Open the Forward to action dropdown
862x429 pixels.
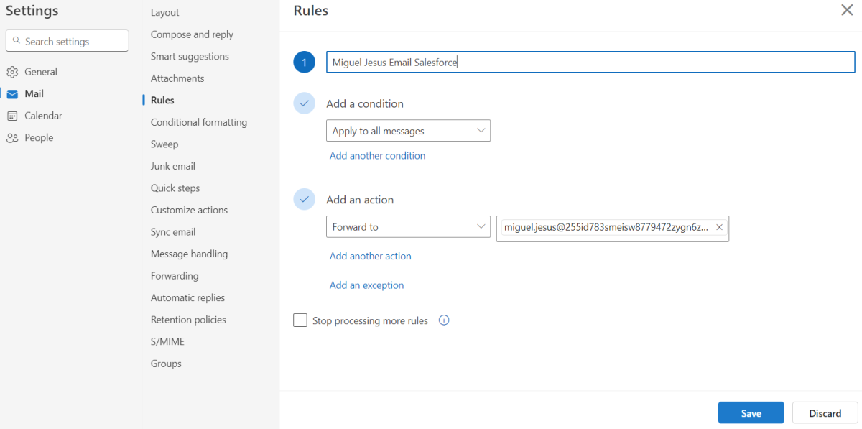(x=408, y=226)
